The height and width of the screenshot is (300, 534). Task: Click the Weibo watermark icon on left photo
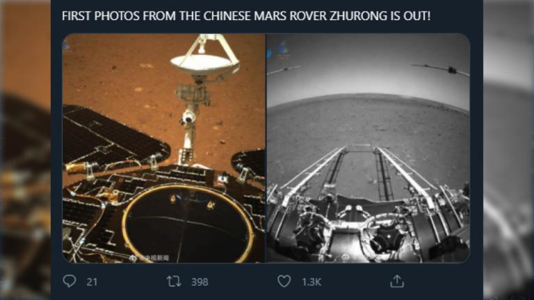(133, 258)
